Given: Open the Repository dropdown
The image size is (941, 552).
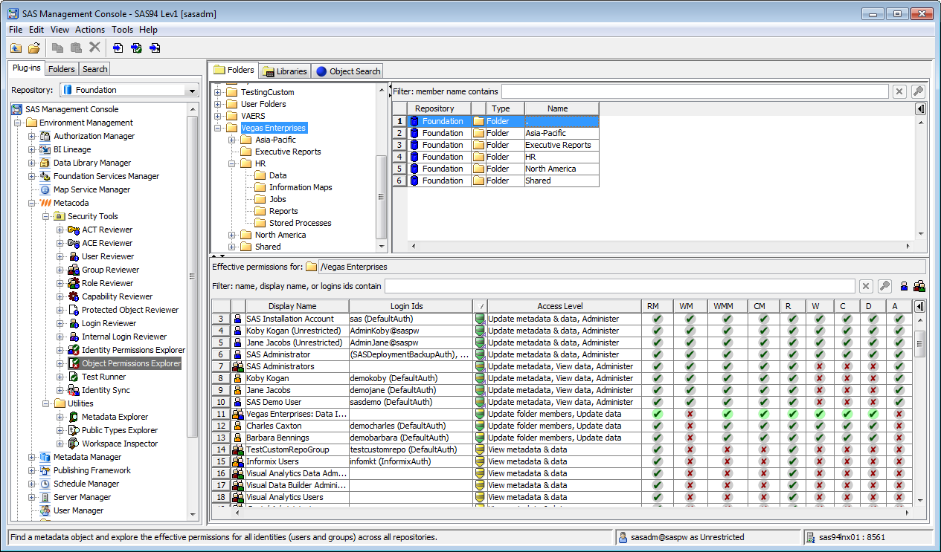Looking at the screenshot, I should click(193, 90).
